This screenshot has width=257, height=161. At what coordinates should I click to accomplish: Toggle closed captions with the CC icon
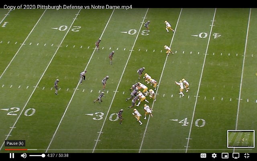point(203,155)
